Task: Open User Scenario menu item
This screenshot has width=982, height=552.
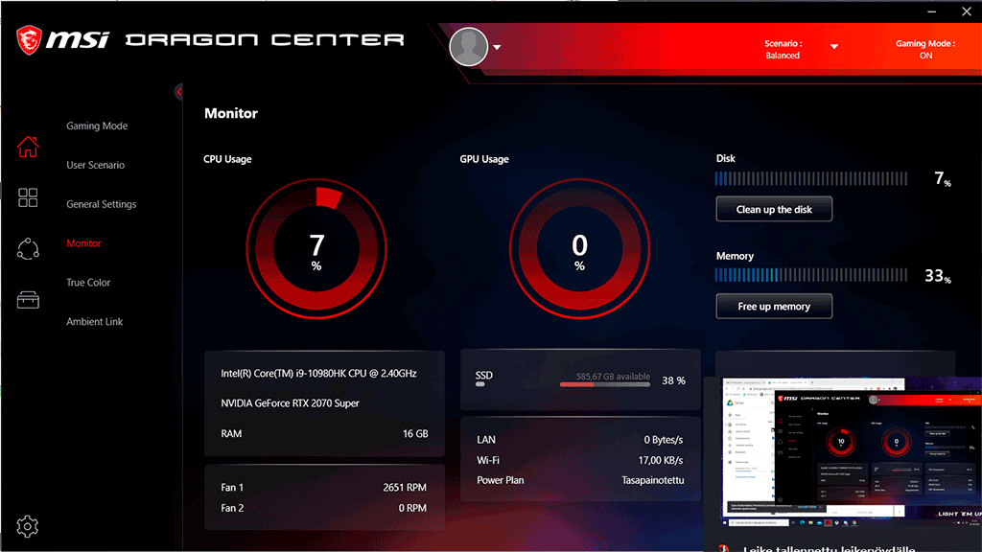Action: click(x=96, y=165)
